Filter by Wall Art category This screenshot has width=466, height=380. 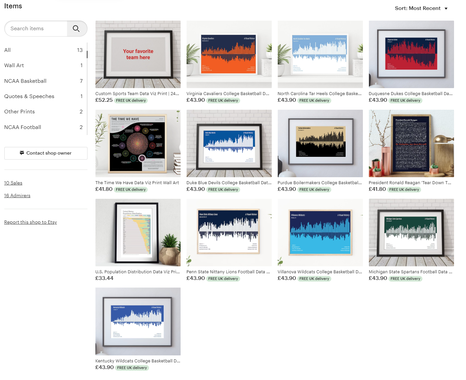(14, 65)
